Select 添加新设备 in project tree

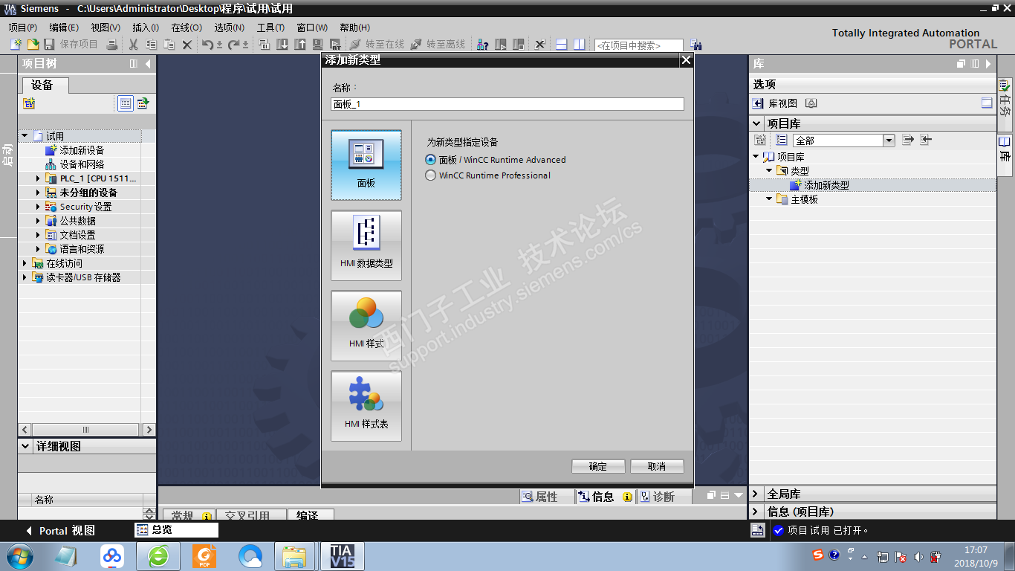click(x=82, y=150)
